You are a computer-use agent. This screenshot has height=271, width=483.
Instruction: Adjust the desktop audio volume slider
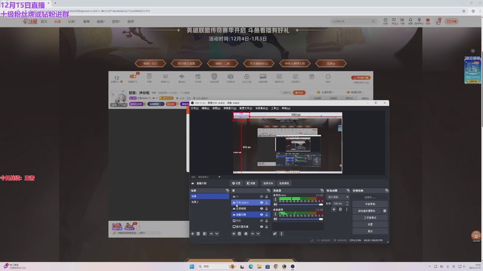pos(299,219)
